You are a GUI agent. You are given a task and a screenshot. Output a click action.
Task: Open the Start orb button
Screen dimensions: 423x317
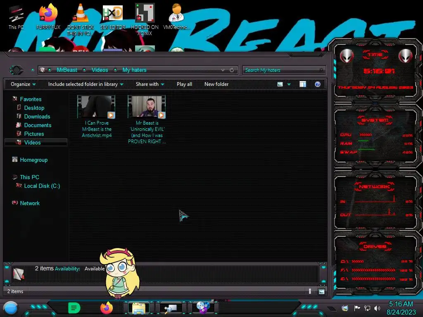point(11,309)
